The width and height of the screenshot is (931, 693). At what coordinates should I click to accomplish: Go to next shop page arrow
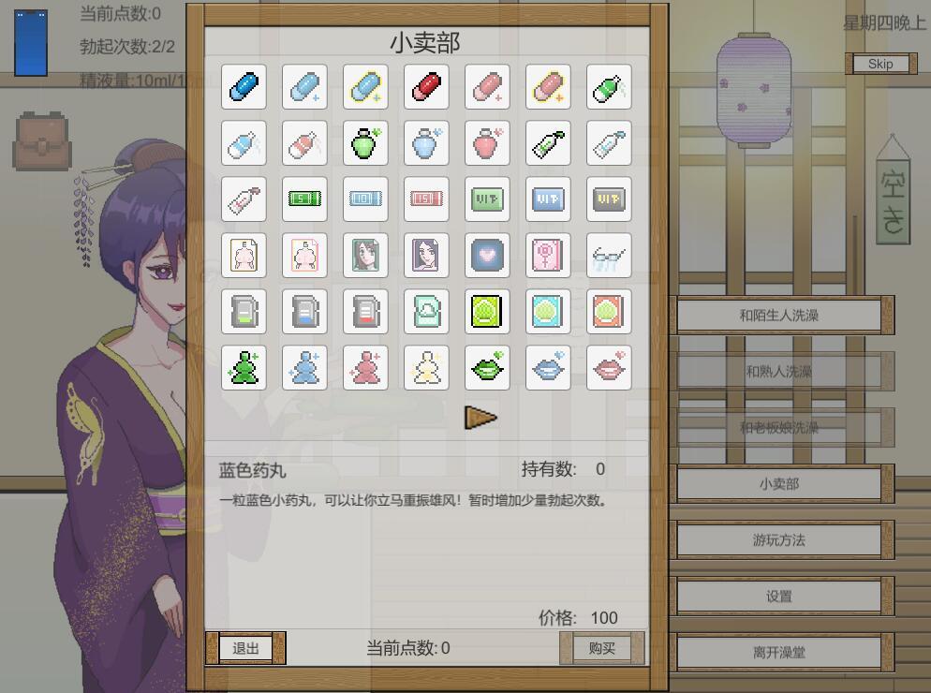[480, 418]
